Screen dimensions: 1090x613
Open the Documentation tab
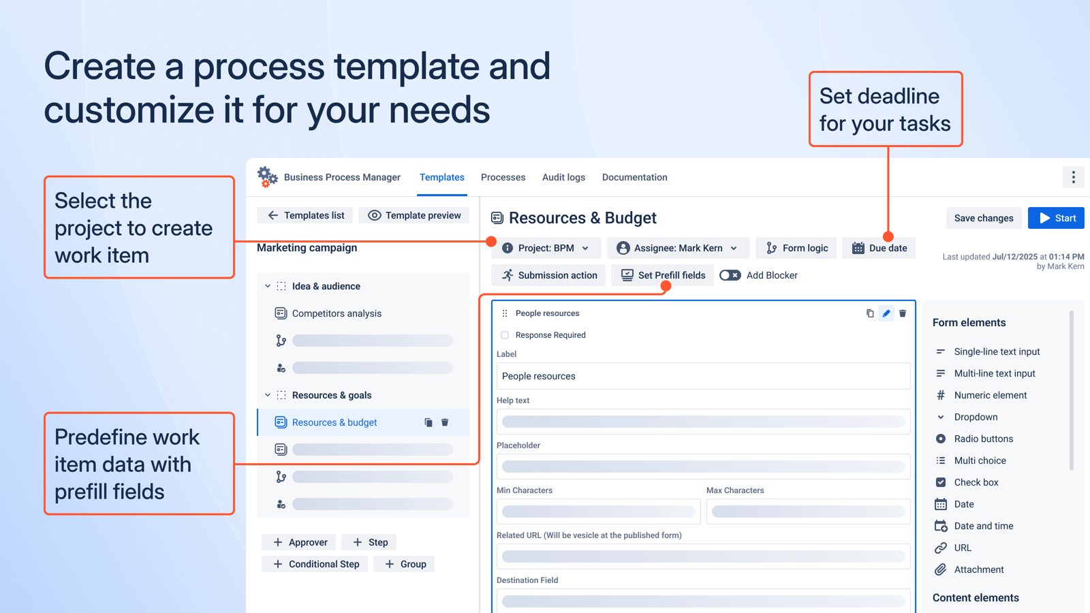pos(635,177)
